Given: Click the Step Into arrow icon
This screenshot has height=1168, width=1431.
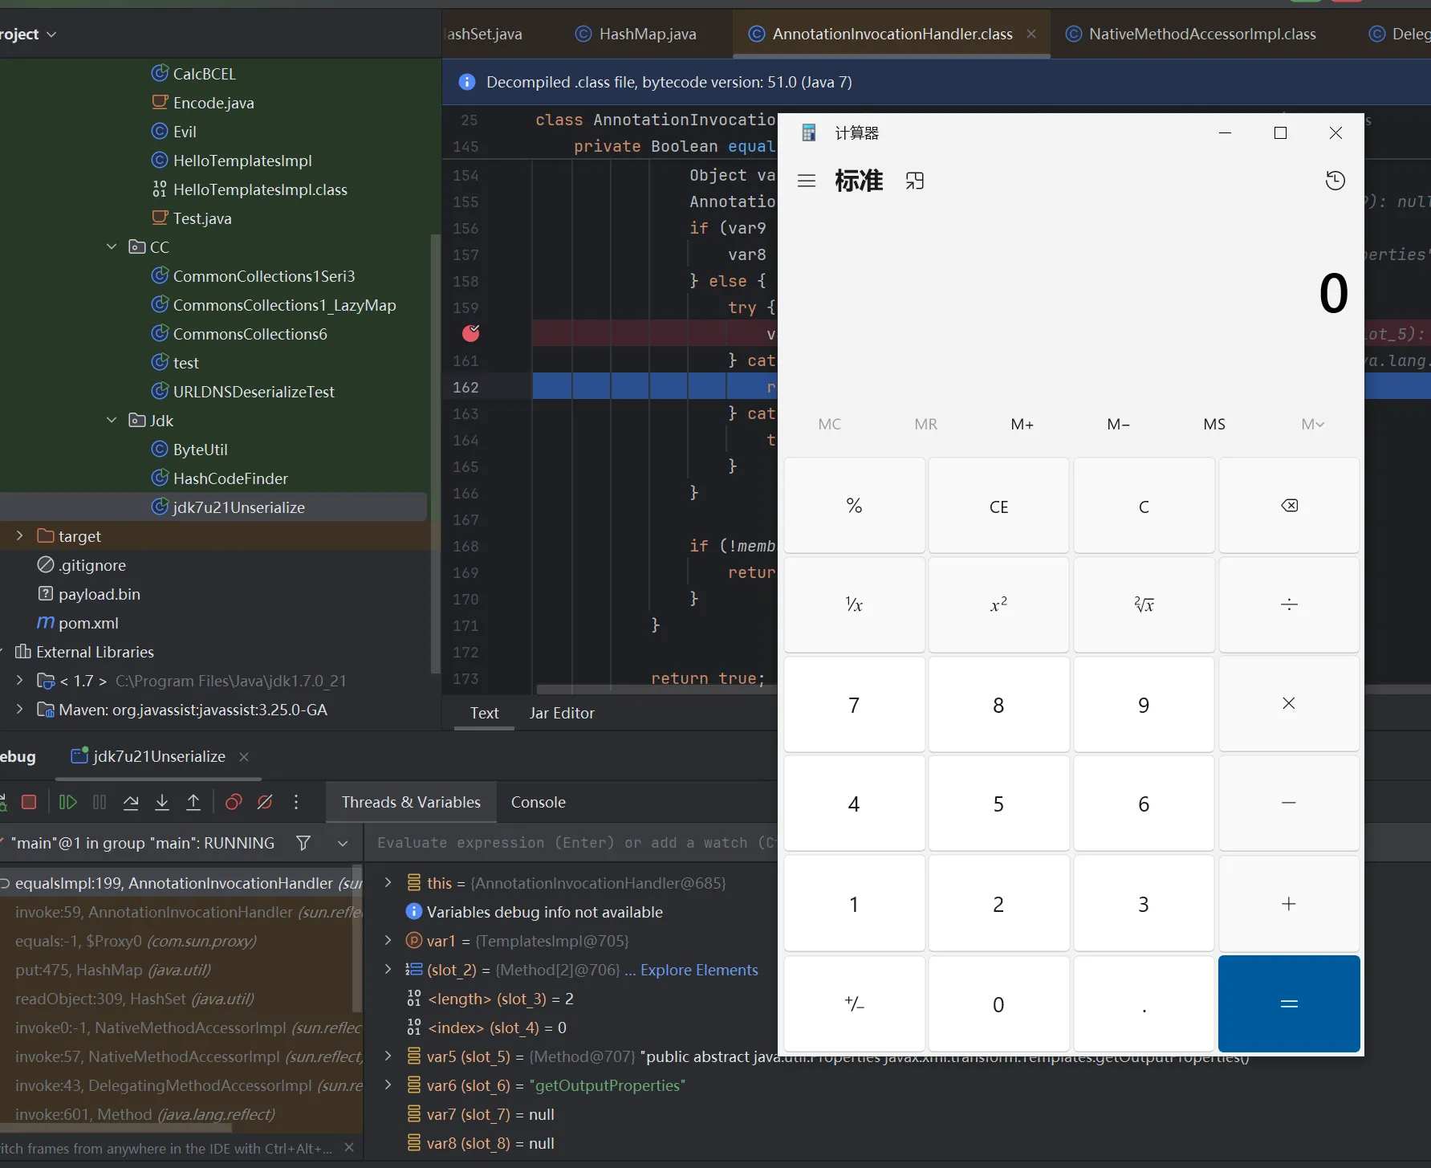Looking at the screenshot, I should coord(162,802).
